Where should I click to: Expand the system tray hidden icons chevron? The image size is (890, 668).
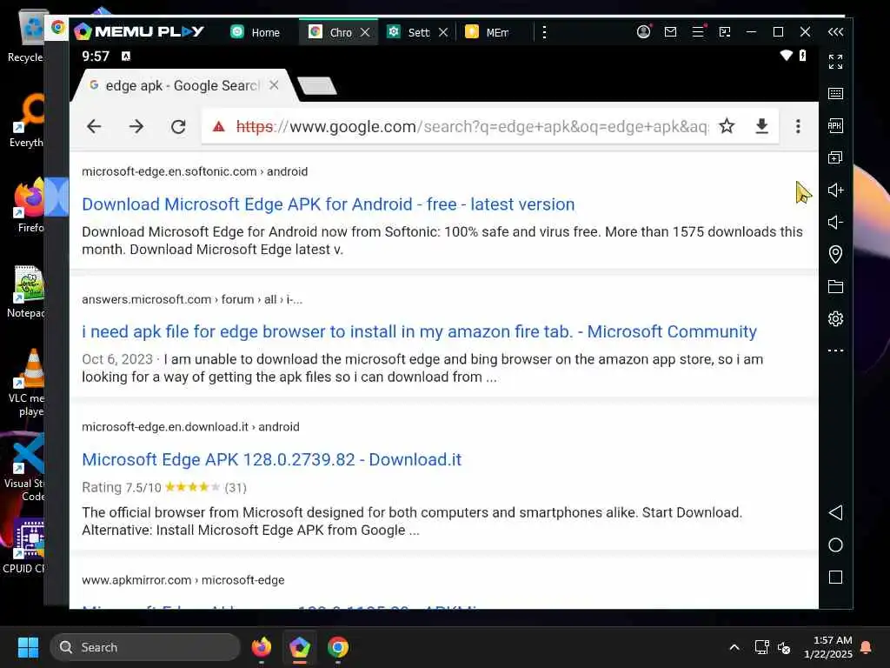click(x=734, y=647)
